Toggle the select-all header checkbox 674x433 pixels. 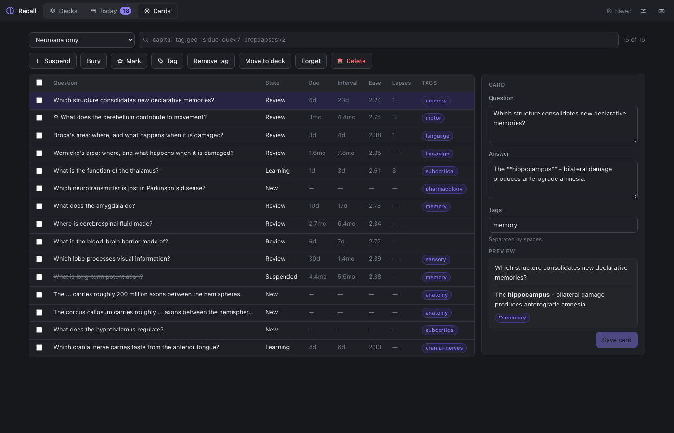tap(39, 83)
